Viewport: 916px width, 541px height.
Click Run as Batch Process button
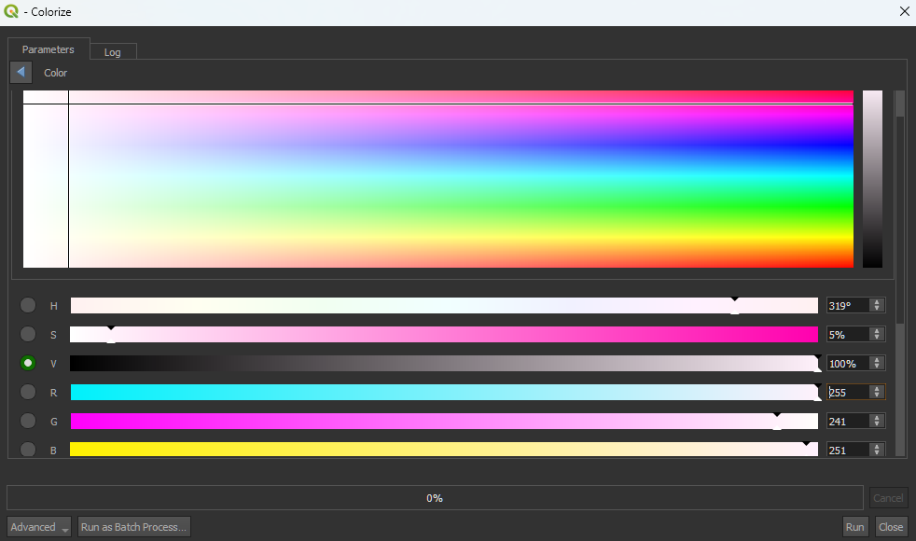pos(134,527)
